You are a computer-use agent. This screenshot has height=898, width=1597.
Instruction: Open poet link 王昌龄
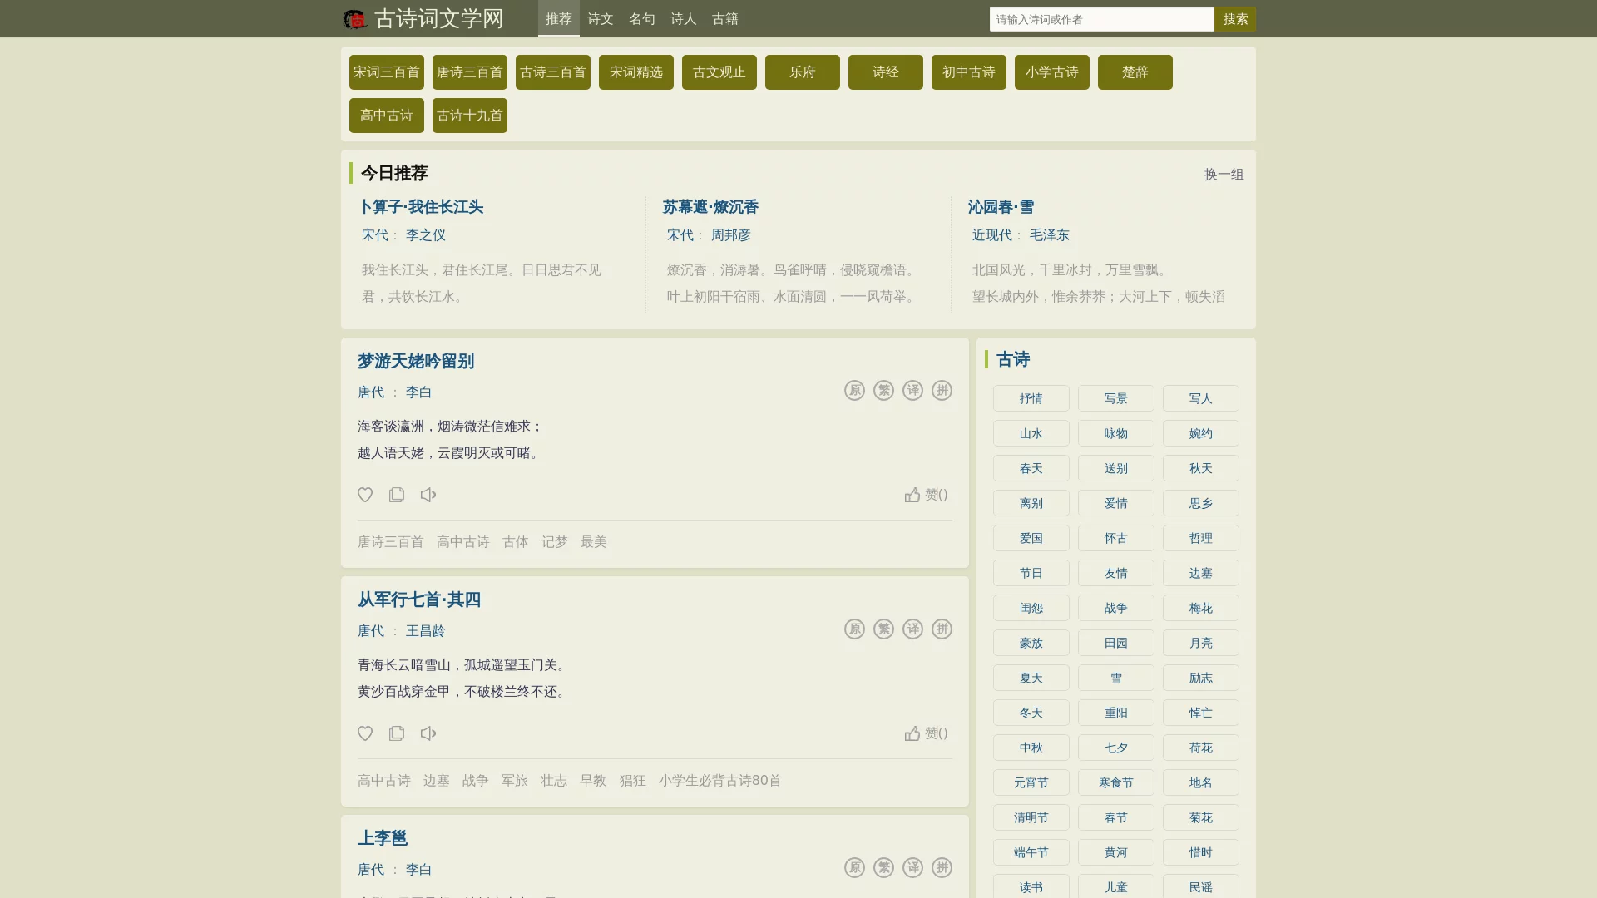(x=425, y=631)
